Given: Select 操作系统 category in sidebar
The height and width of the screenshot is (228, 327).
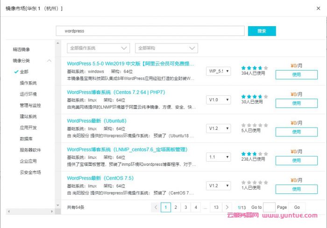Looking at the screenshot, I should (28, 83).
